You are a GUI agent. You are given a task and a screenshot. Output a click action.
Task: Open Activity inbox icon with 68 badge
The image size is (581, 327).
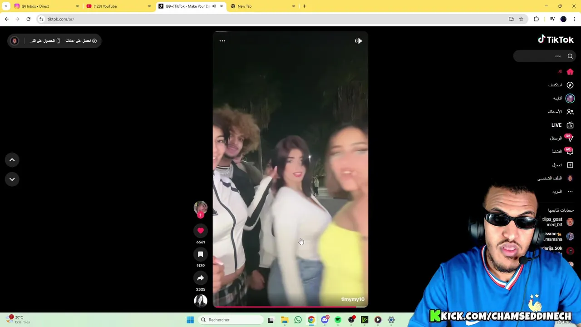(x=569, y=151)
